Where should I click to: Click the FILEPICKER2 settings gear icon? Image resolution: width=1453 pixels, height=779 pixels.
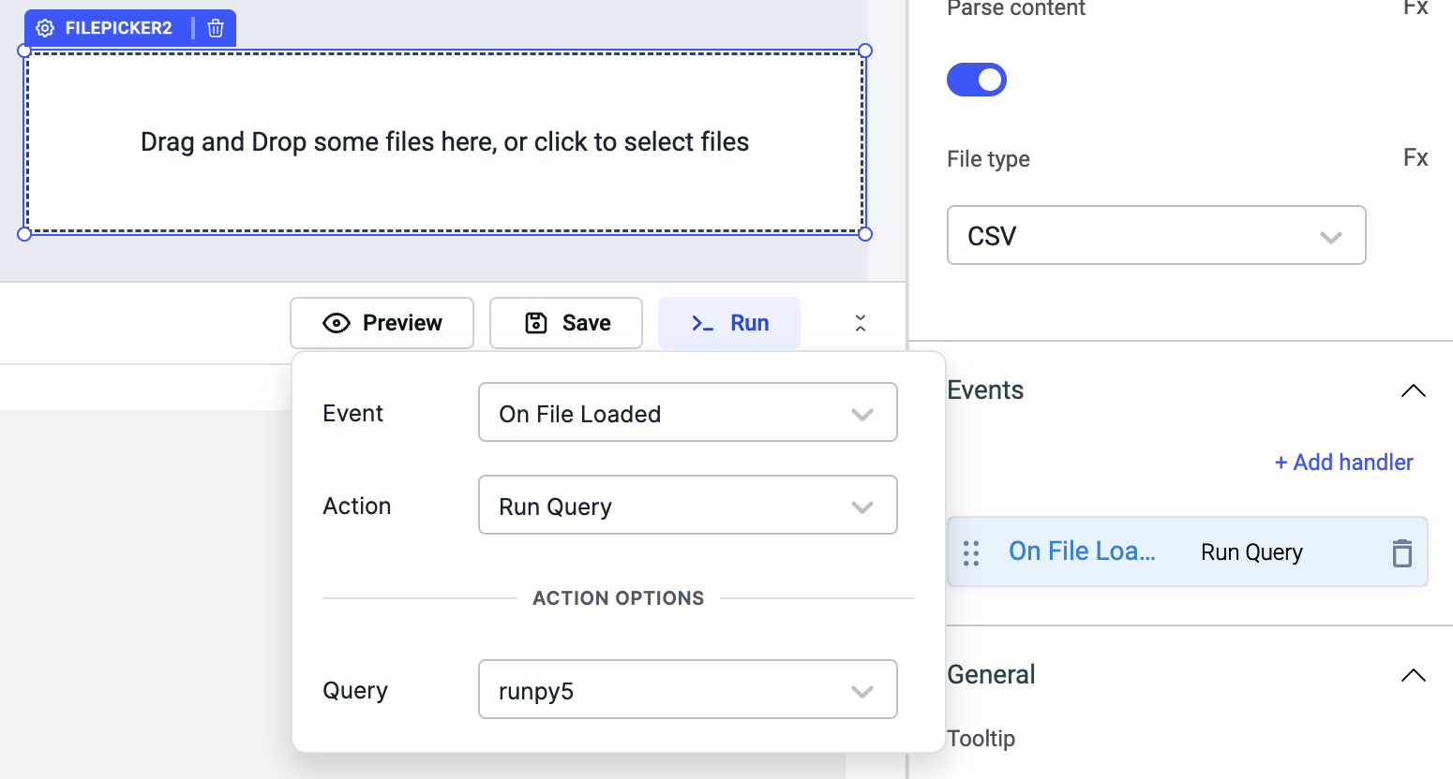point(45,28)
